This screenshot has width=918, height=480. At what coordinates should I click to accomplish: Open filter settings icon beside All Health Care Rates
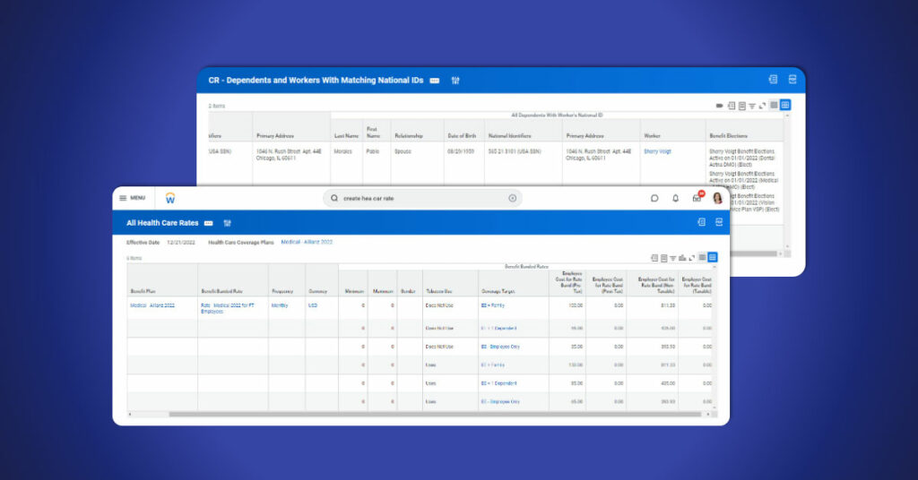click(227, 223)
